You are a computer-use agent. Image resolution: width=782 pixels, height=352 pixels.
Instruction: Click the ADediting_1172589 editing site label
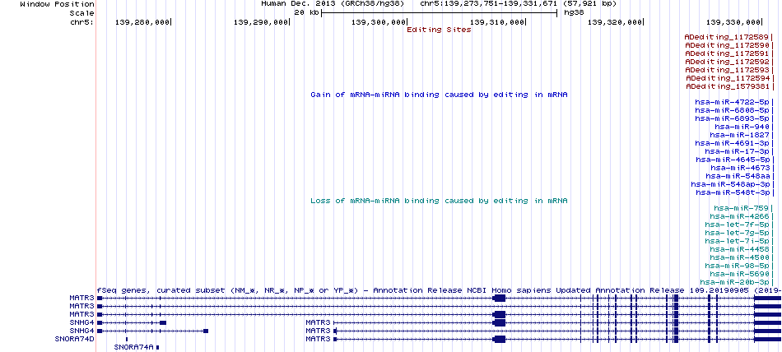(727, 37)
